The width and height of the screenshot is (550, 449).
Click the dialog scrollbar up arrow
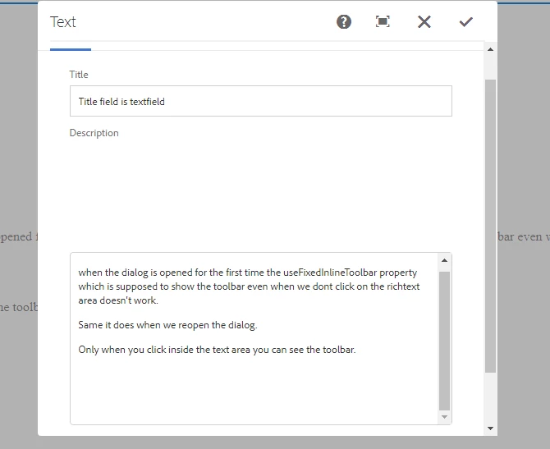(490, 49)
